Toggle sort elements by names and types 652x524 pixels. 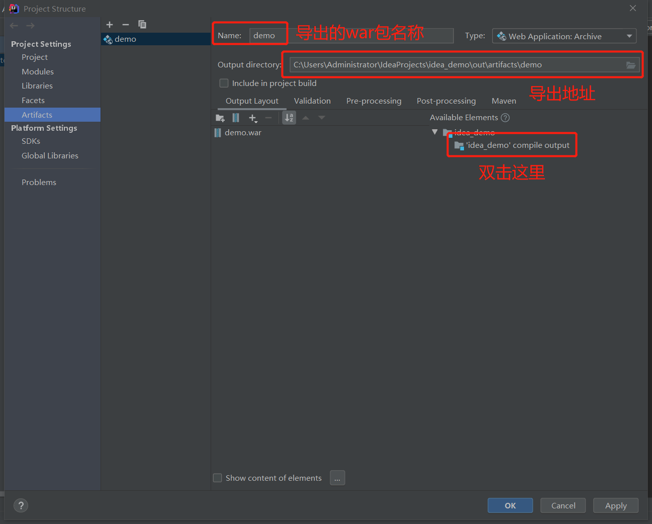[x=289, y=118]
